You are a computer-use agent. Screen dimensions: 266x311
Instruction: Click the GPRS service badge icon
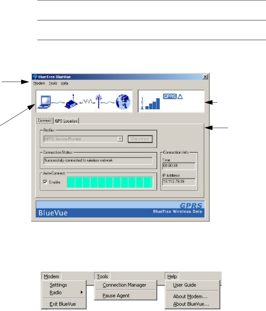tap(170, 96)
